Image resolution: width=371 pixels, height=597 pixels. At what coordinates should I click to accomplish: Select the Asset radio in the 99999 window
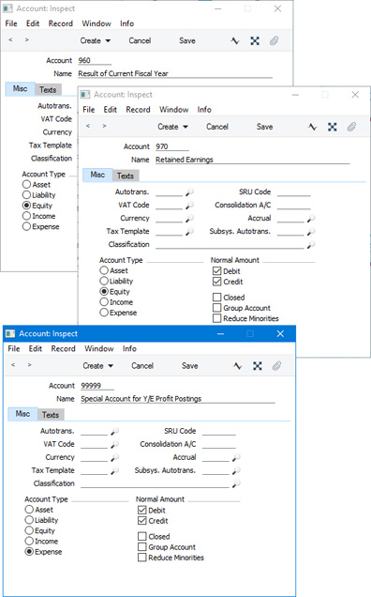point(29,510)
